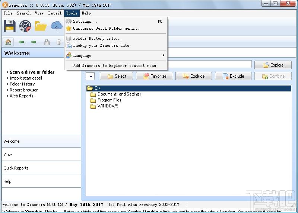Switch to the Help sidebar section

pos(41,181)
